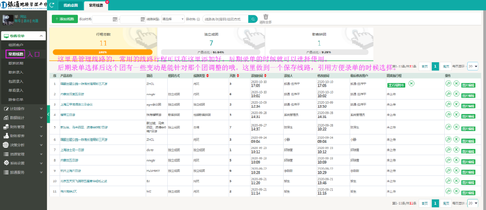Toggle the 回收站 checkbox

[198, 19]
